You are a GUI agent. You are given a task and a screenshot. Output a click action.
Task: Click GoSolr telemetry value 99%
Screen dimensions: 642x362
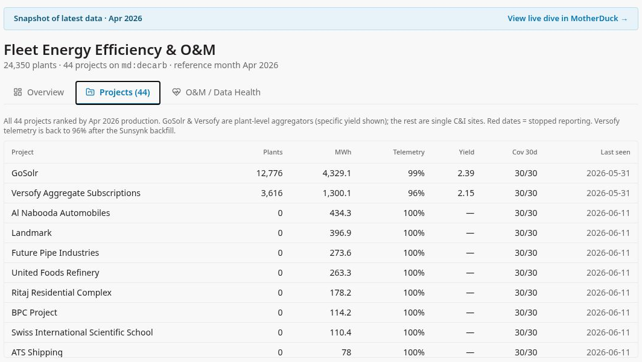(416, 173)
